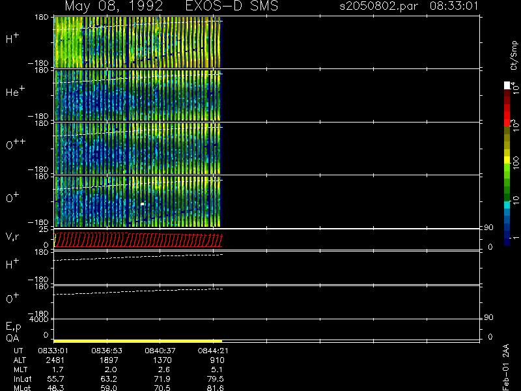Select the top H+ spectrogram panel label
The height and width of the screenshot is (391, 521).
tap(12, 38)
